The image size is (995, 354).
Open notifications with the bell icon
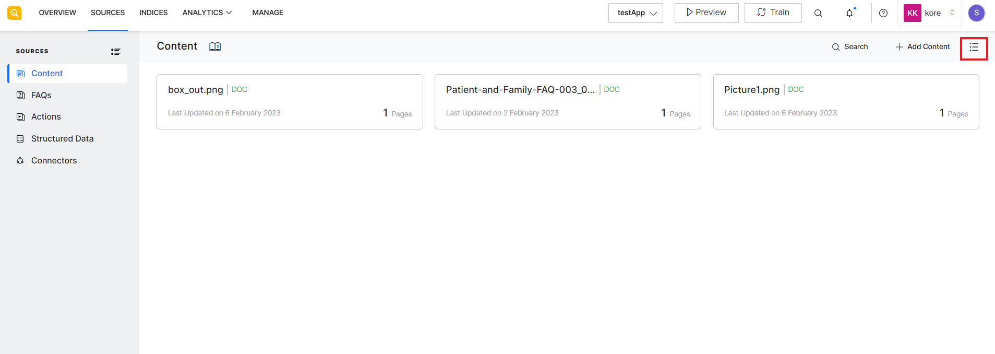pyautogui.click(x=849, y=13)
